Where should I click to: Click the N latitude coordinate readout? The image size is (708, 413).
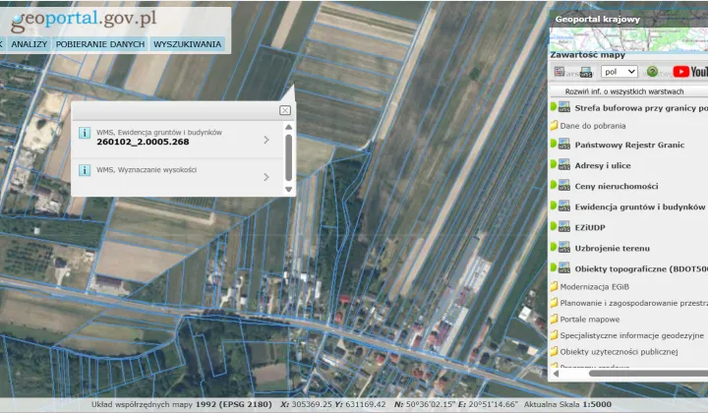pyautogui.click(x=425, y=404)
